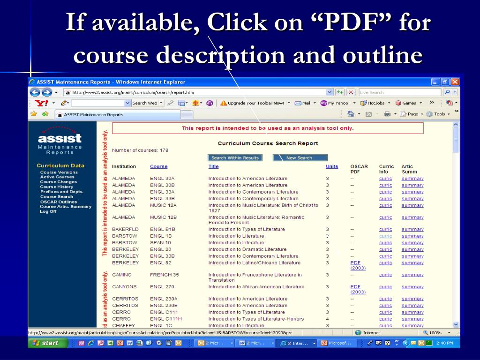Open Prefixes and Depts. in sidebar
The image size is (480, 360).
tap(61, 192)
